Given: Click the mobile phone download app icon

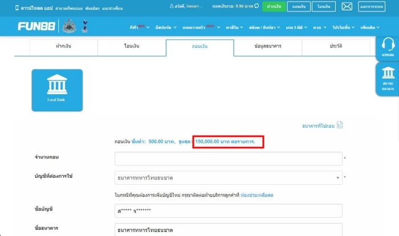Looking at the screenshot, I should [x=17, y=8].
